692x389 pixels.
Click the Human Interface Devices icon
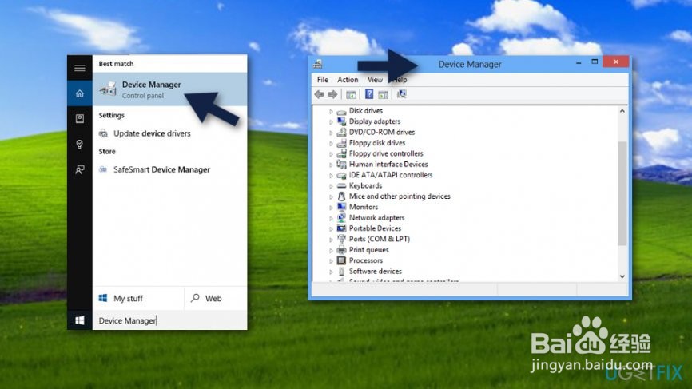(341, 164)
